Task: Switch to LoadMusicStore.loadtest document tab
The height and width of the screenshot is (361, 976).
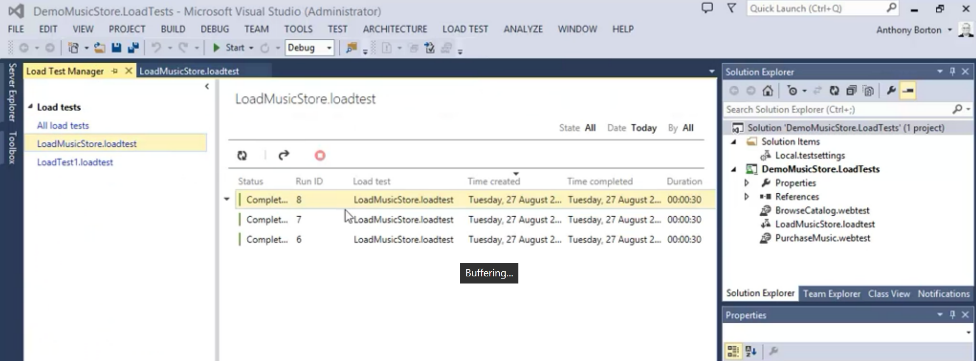Action: (189, 71)
